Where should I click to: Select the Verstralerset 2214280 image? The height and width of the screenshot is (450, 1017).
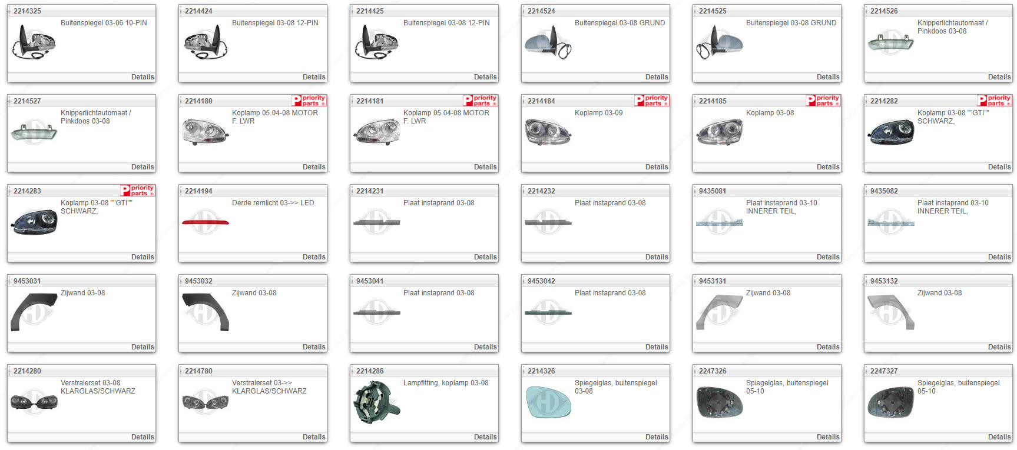click(x=34, y=402)
